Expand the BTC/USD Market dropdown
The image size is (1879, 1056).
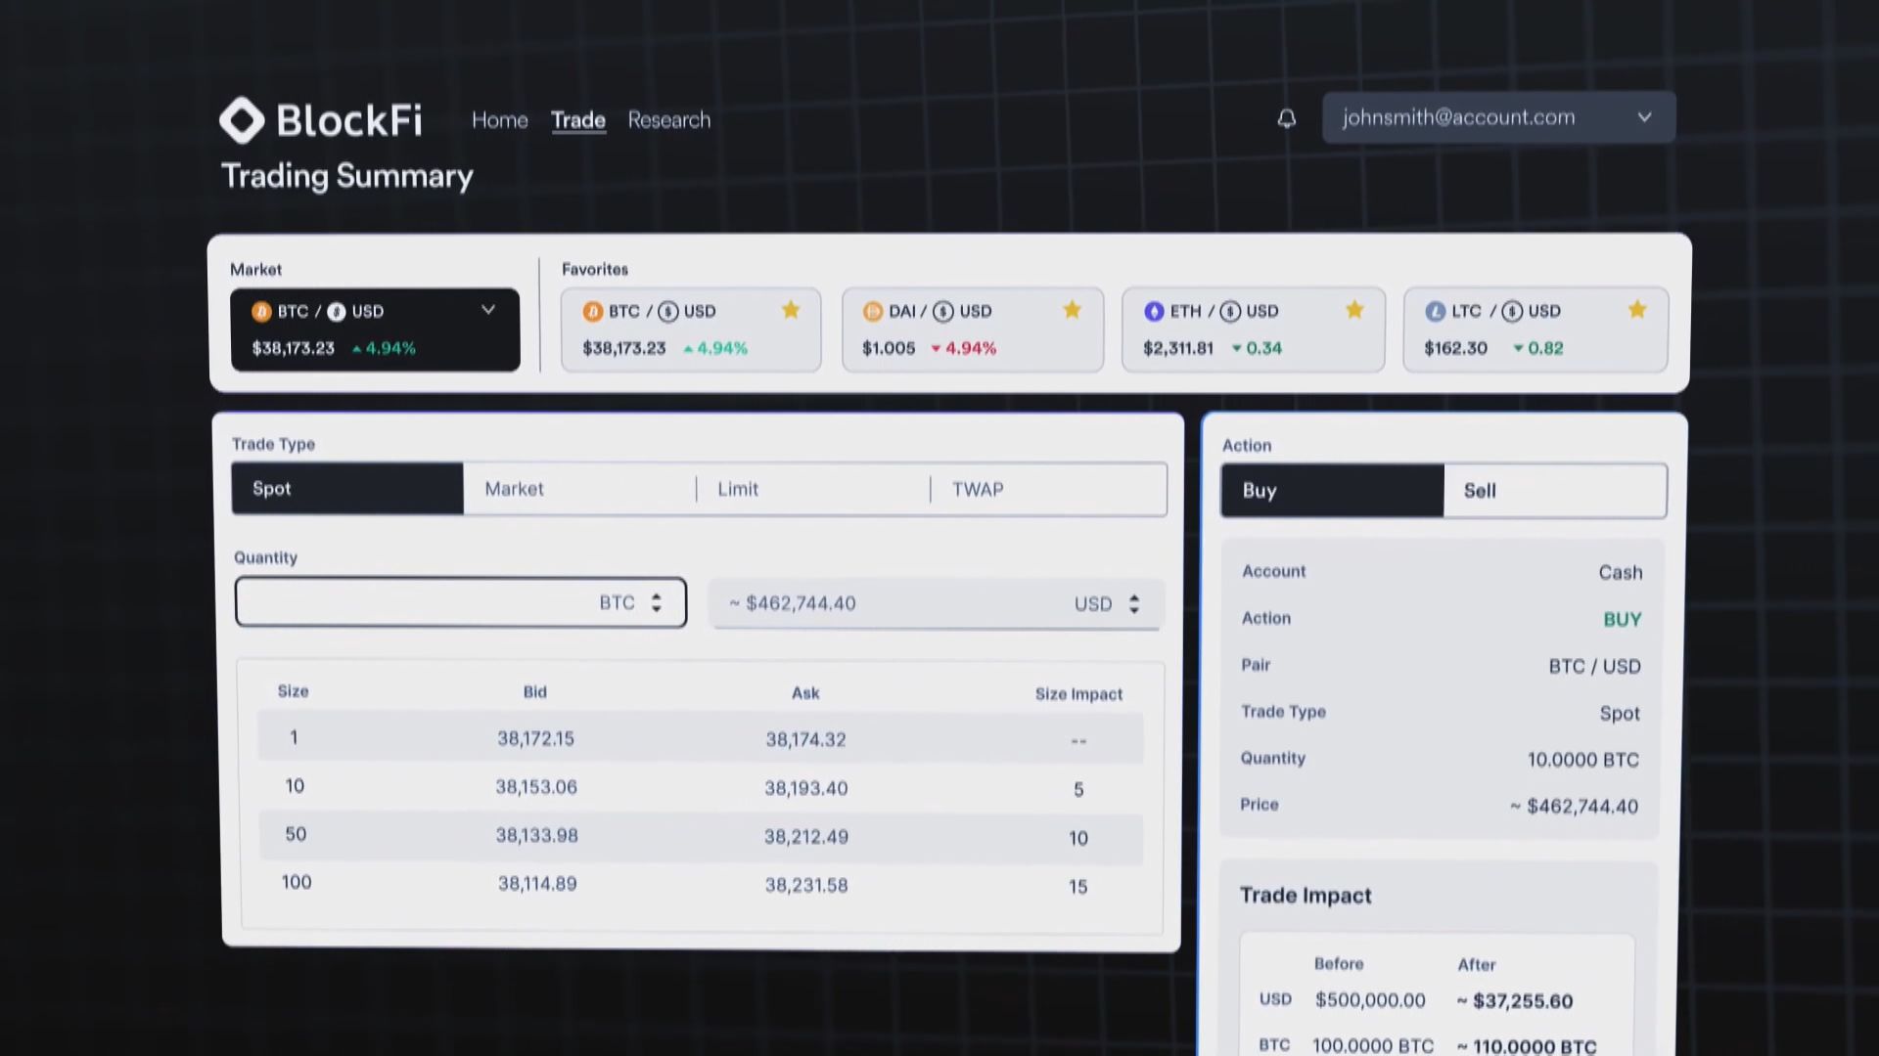[x=487, y=310]
